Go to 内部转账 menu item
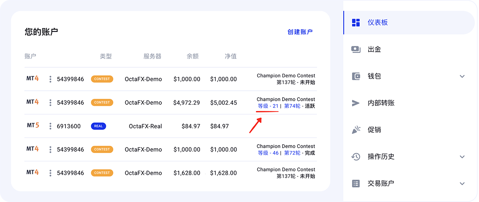 click(409, 103)
